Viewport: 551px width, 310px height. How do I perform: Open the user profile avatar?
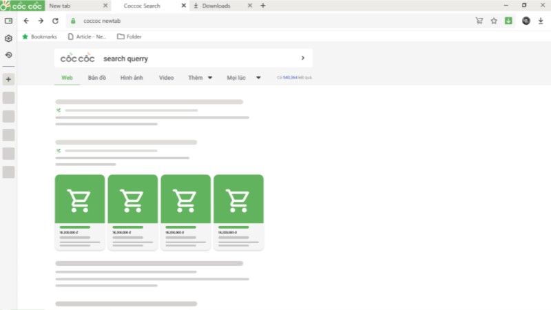tap(526, 21)
